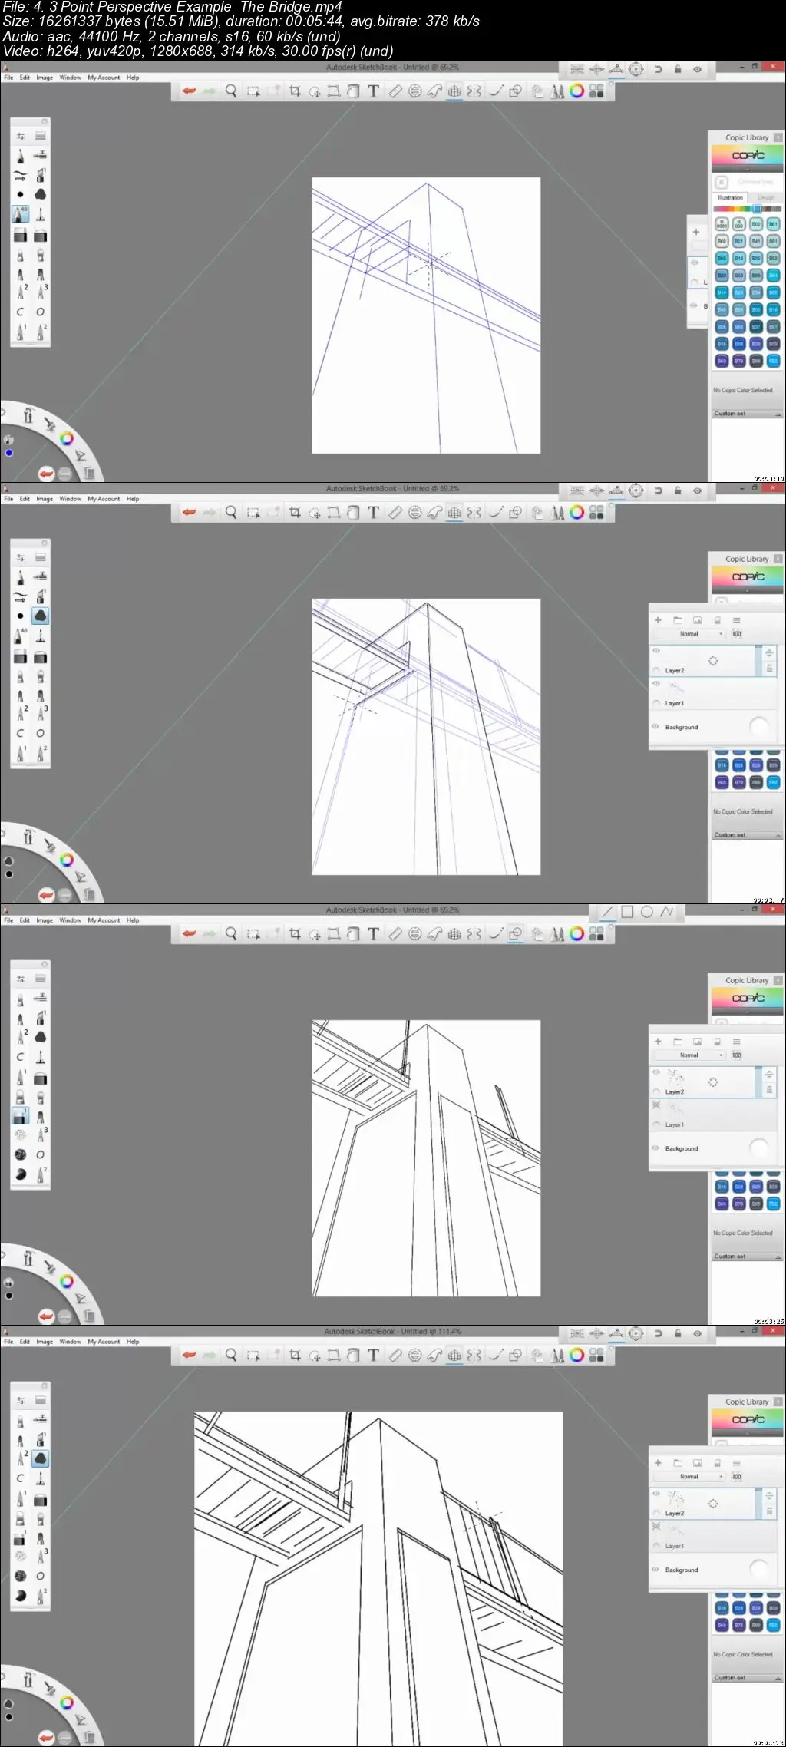Switch to Illustration tab in first frame Copic Library
The image size is (786, 1747).
(730, 198)
